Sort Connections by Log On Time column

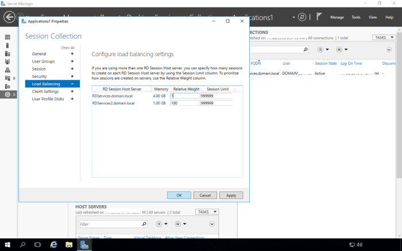351,63
